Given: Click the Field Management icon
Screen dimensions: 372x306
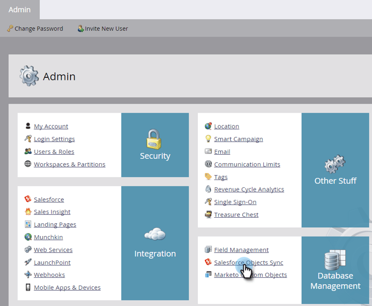Looking at the screenshot, I should tap(208, 249).
